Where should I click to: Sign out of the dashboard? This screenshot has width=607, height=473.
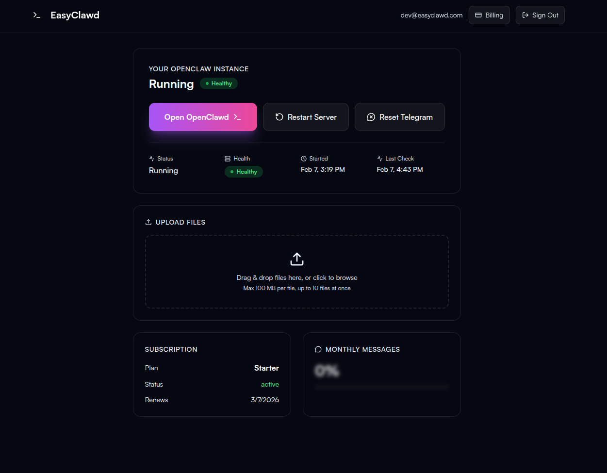[540, 15]
